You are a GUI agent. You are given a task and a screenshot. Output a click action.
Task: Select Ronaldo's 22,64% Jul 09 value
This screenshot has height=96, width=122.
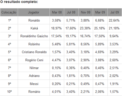pyautogui.click(x=114, y=21)
